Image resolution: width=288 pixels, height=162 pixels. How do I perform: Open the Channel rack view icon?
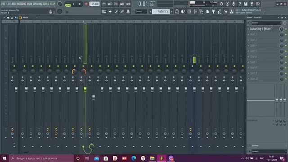pos(189,12)
